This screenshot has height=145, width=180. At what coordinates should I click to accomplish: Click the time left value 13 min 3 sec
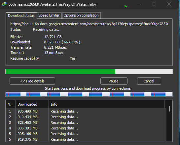[54, 53]
